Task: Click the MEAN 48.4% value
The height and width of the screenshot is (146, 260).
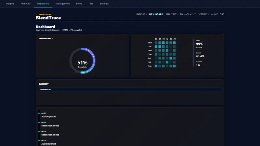Action: click(200, 56)
